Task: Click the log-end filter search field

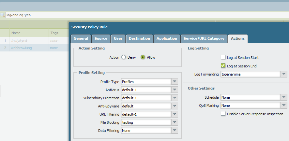Action: [x=98, y=15]
